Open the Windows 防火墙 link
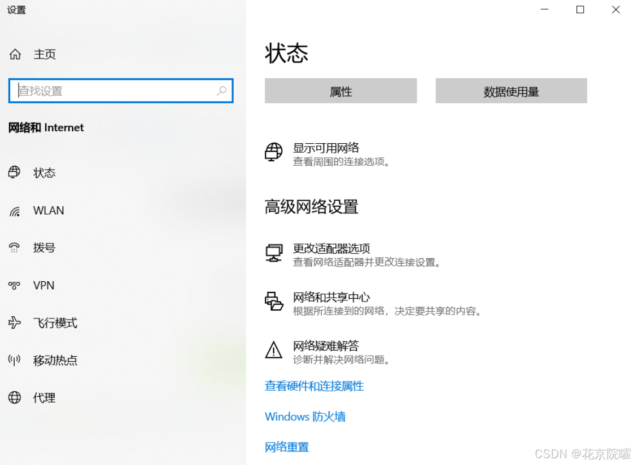This screenshot has height=465, width=633. [305, 416]
